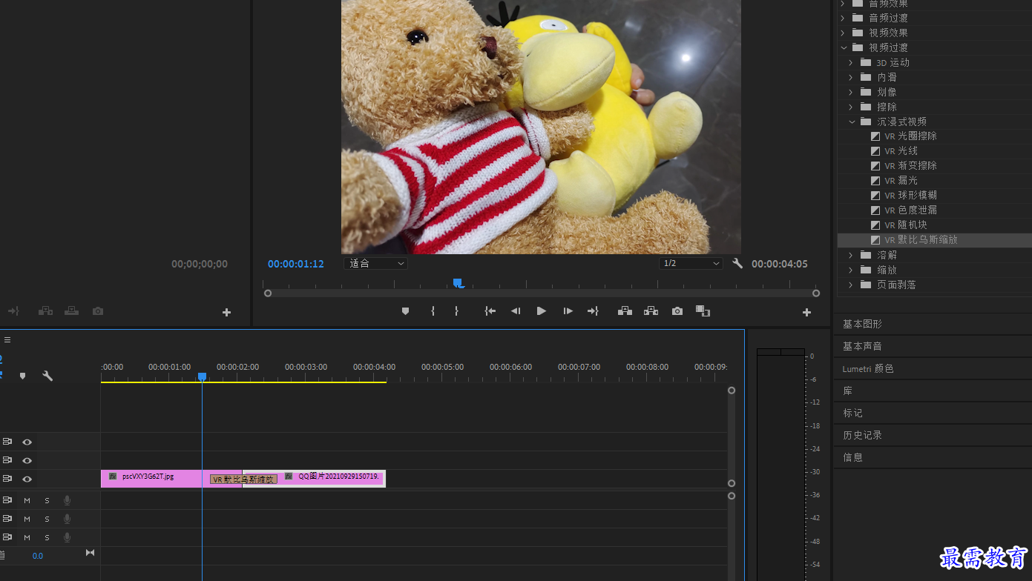1032x581 pixels.
Task: Expand the 页面剥落 folder
Action: pos(852,285)
